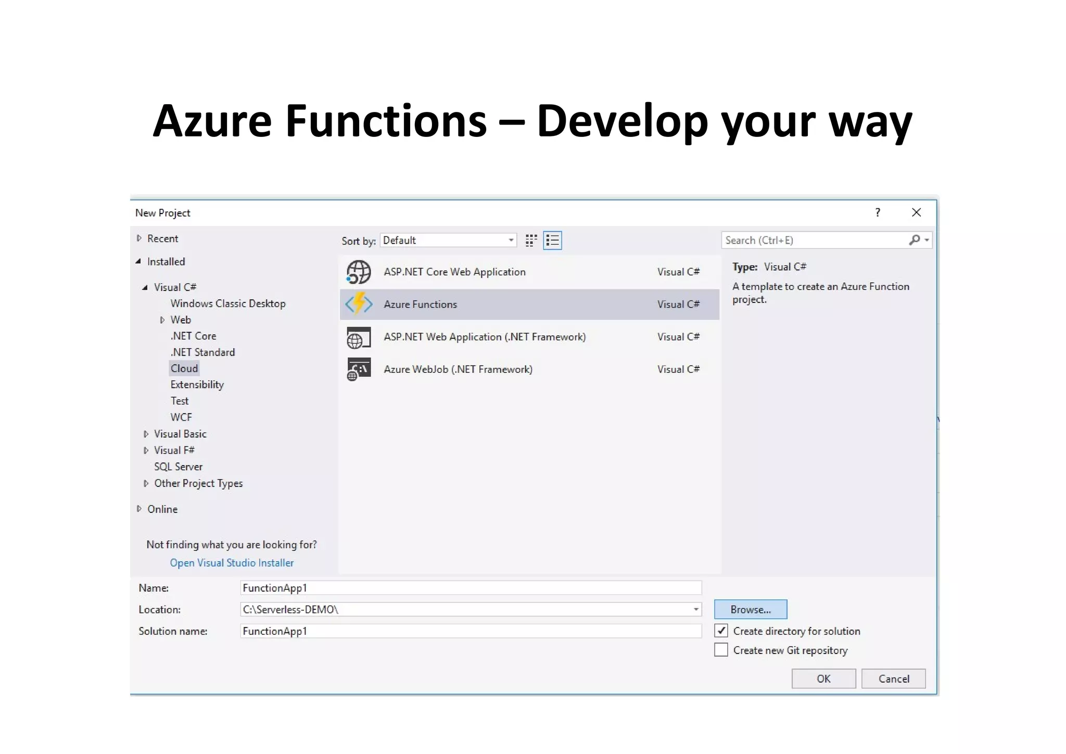
Task: Click the Name text field
Action: coord(471,588)
